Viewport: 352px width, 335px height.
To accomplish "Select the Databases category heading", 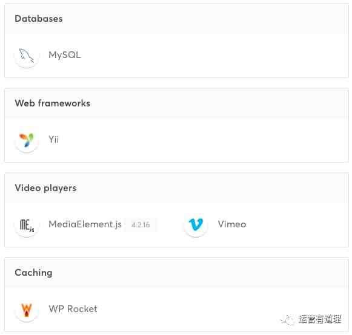I will tap(39, 19).
